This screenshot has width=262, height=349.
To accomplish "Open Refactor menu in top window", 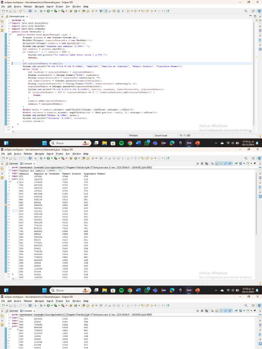I will pos(28,6).
